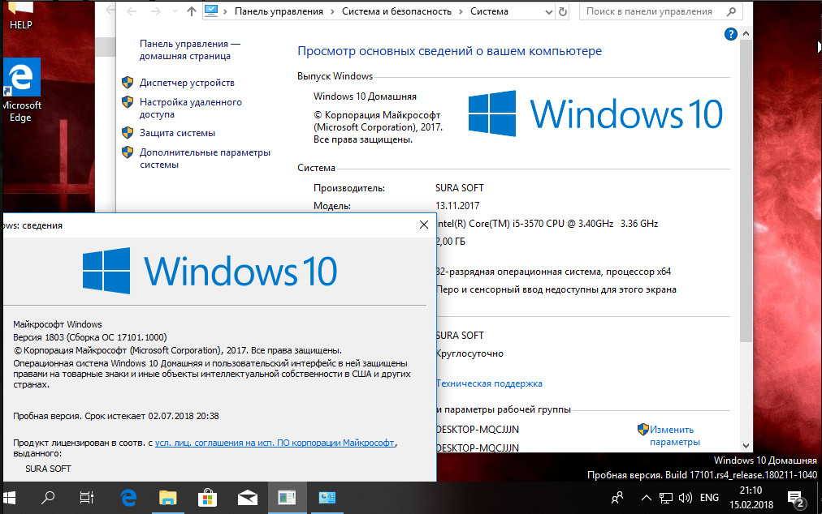Image resolution: width=822 pixels, height=514 pixels.
Task: Open 'Диспетчер устройств' link
Action: [x=187, y=83]
